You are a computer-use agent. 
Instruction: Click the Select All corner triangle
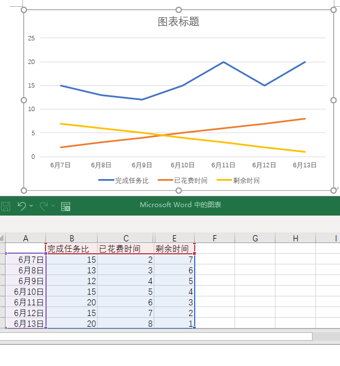pyautogui.click(x=2, y=238)
